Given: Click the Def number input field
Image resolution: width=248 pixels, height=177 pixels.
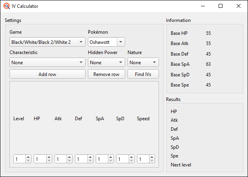Looking at the screenshot, I should 81,159.
